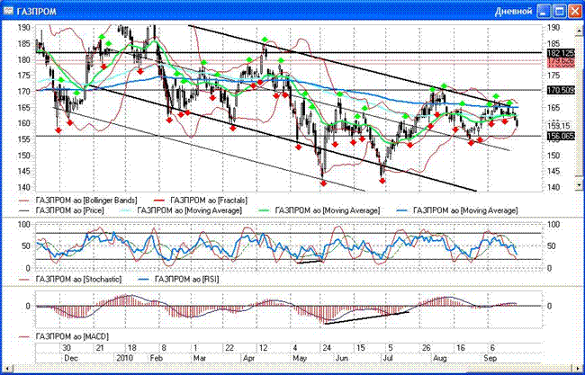
Task: Click the date 16 on the time axis
Action: pos(461,348)
